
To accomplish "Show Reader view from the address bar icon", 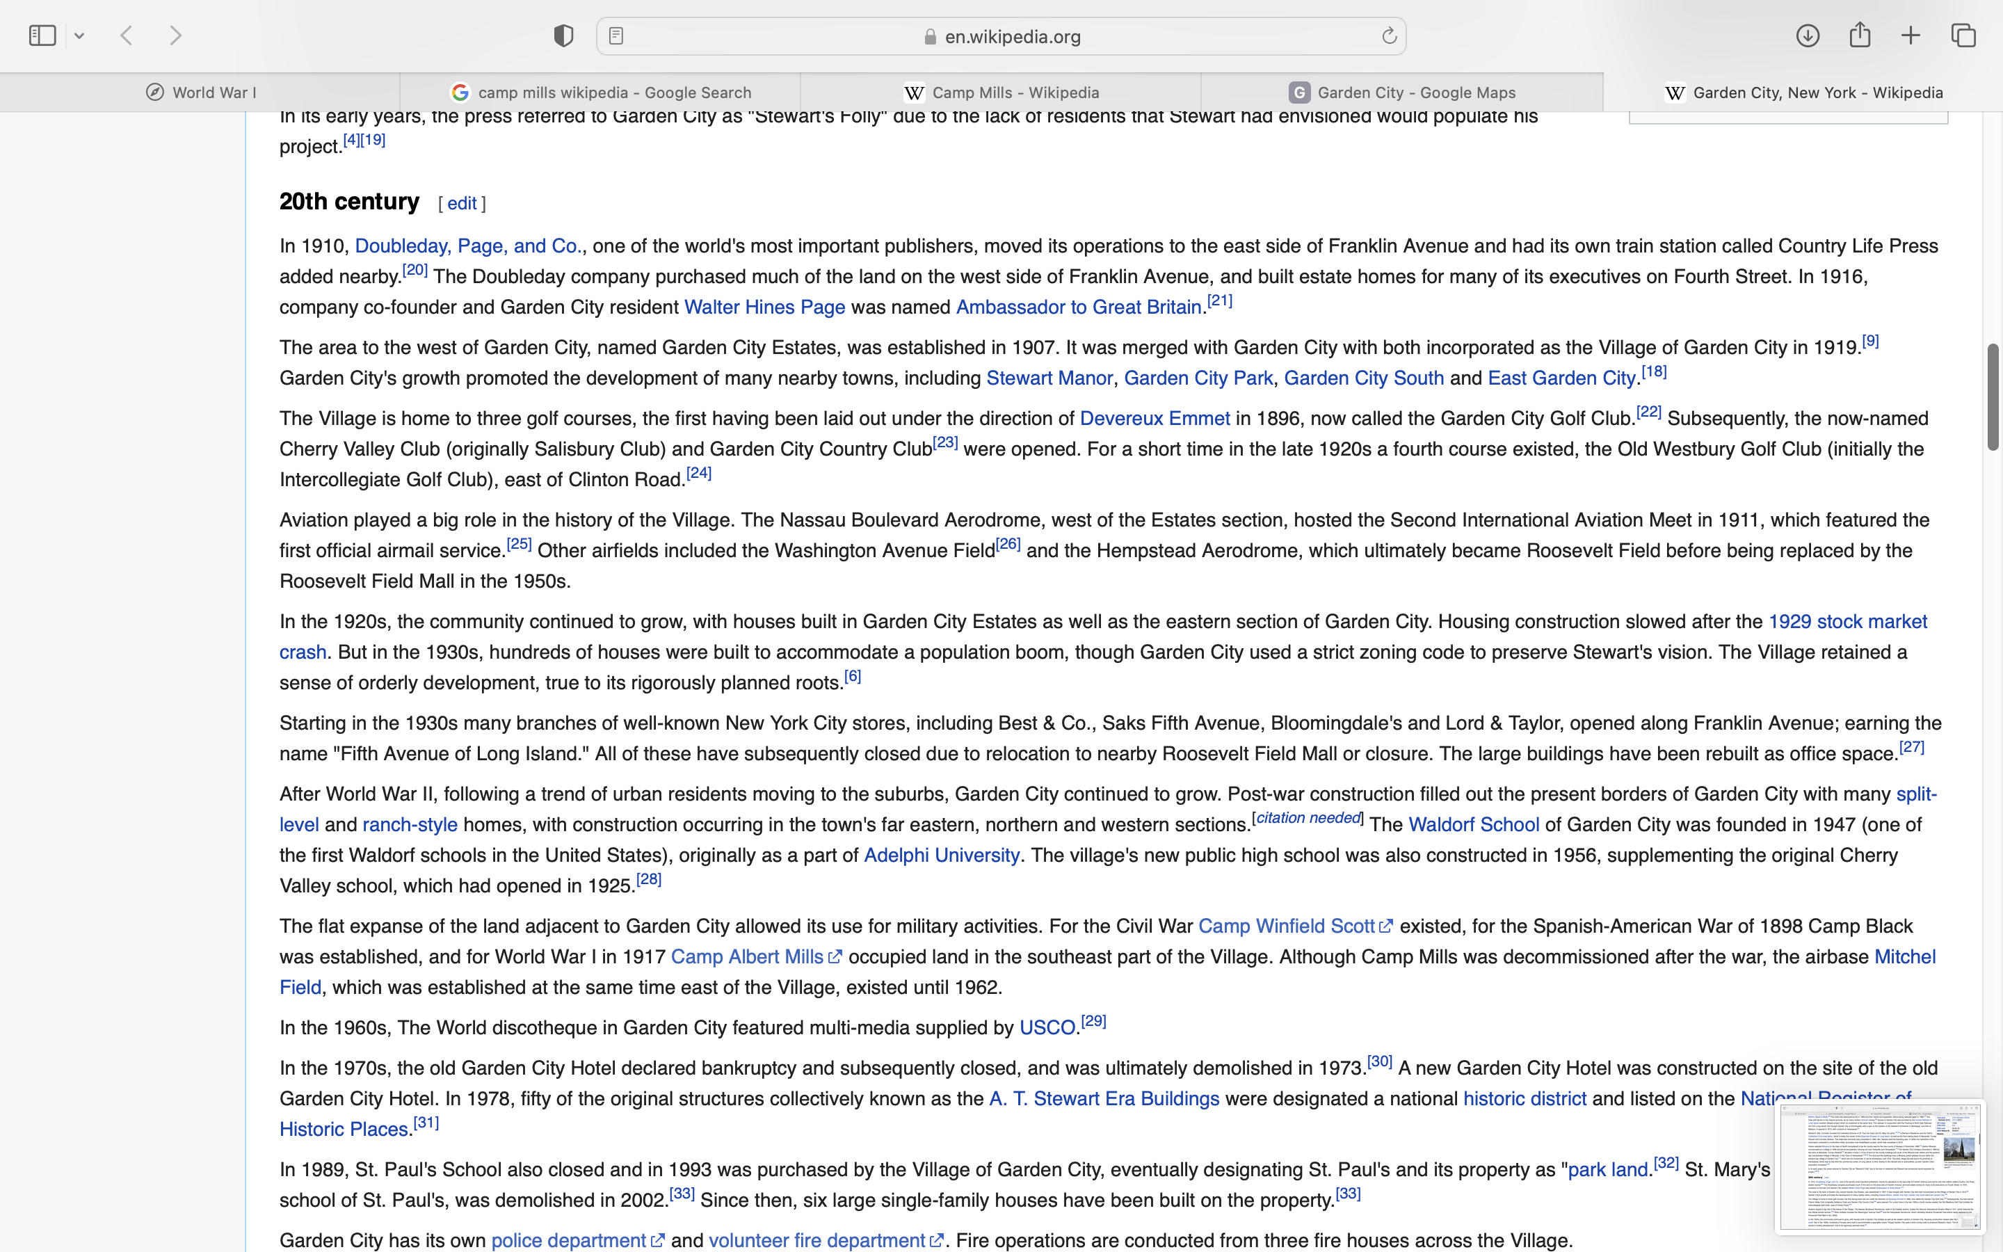I will coord(617,35).
